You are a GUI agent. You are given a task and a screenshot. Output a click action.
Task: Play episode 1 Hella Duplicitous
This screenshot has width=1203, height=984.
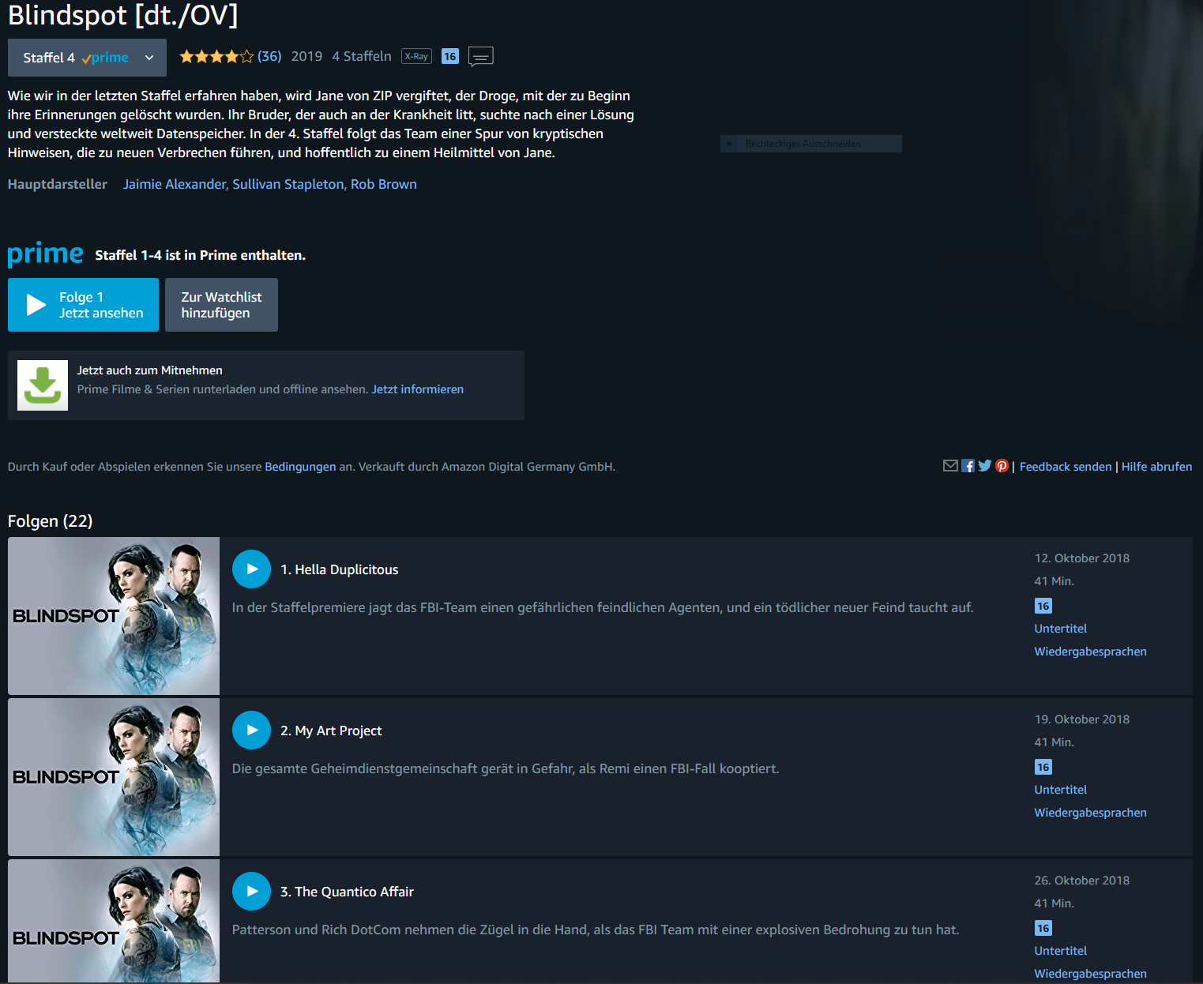point(252,569)
